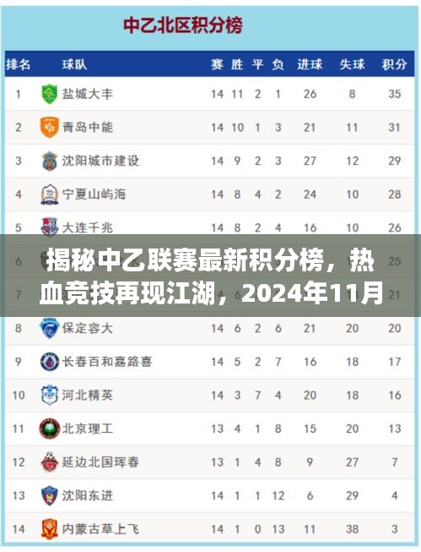The image size is (421, 552).
Task: Select the 沈阳城市建设 team badge
Action: click(x=50, y=161)
